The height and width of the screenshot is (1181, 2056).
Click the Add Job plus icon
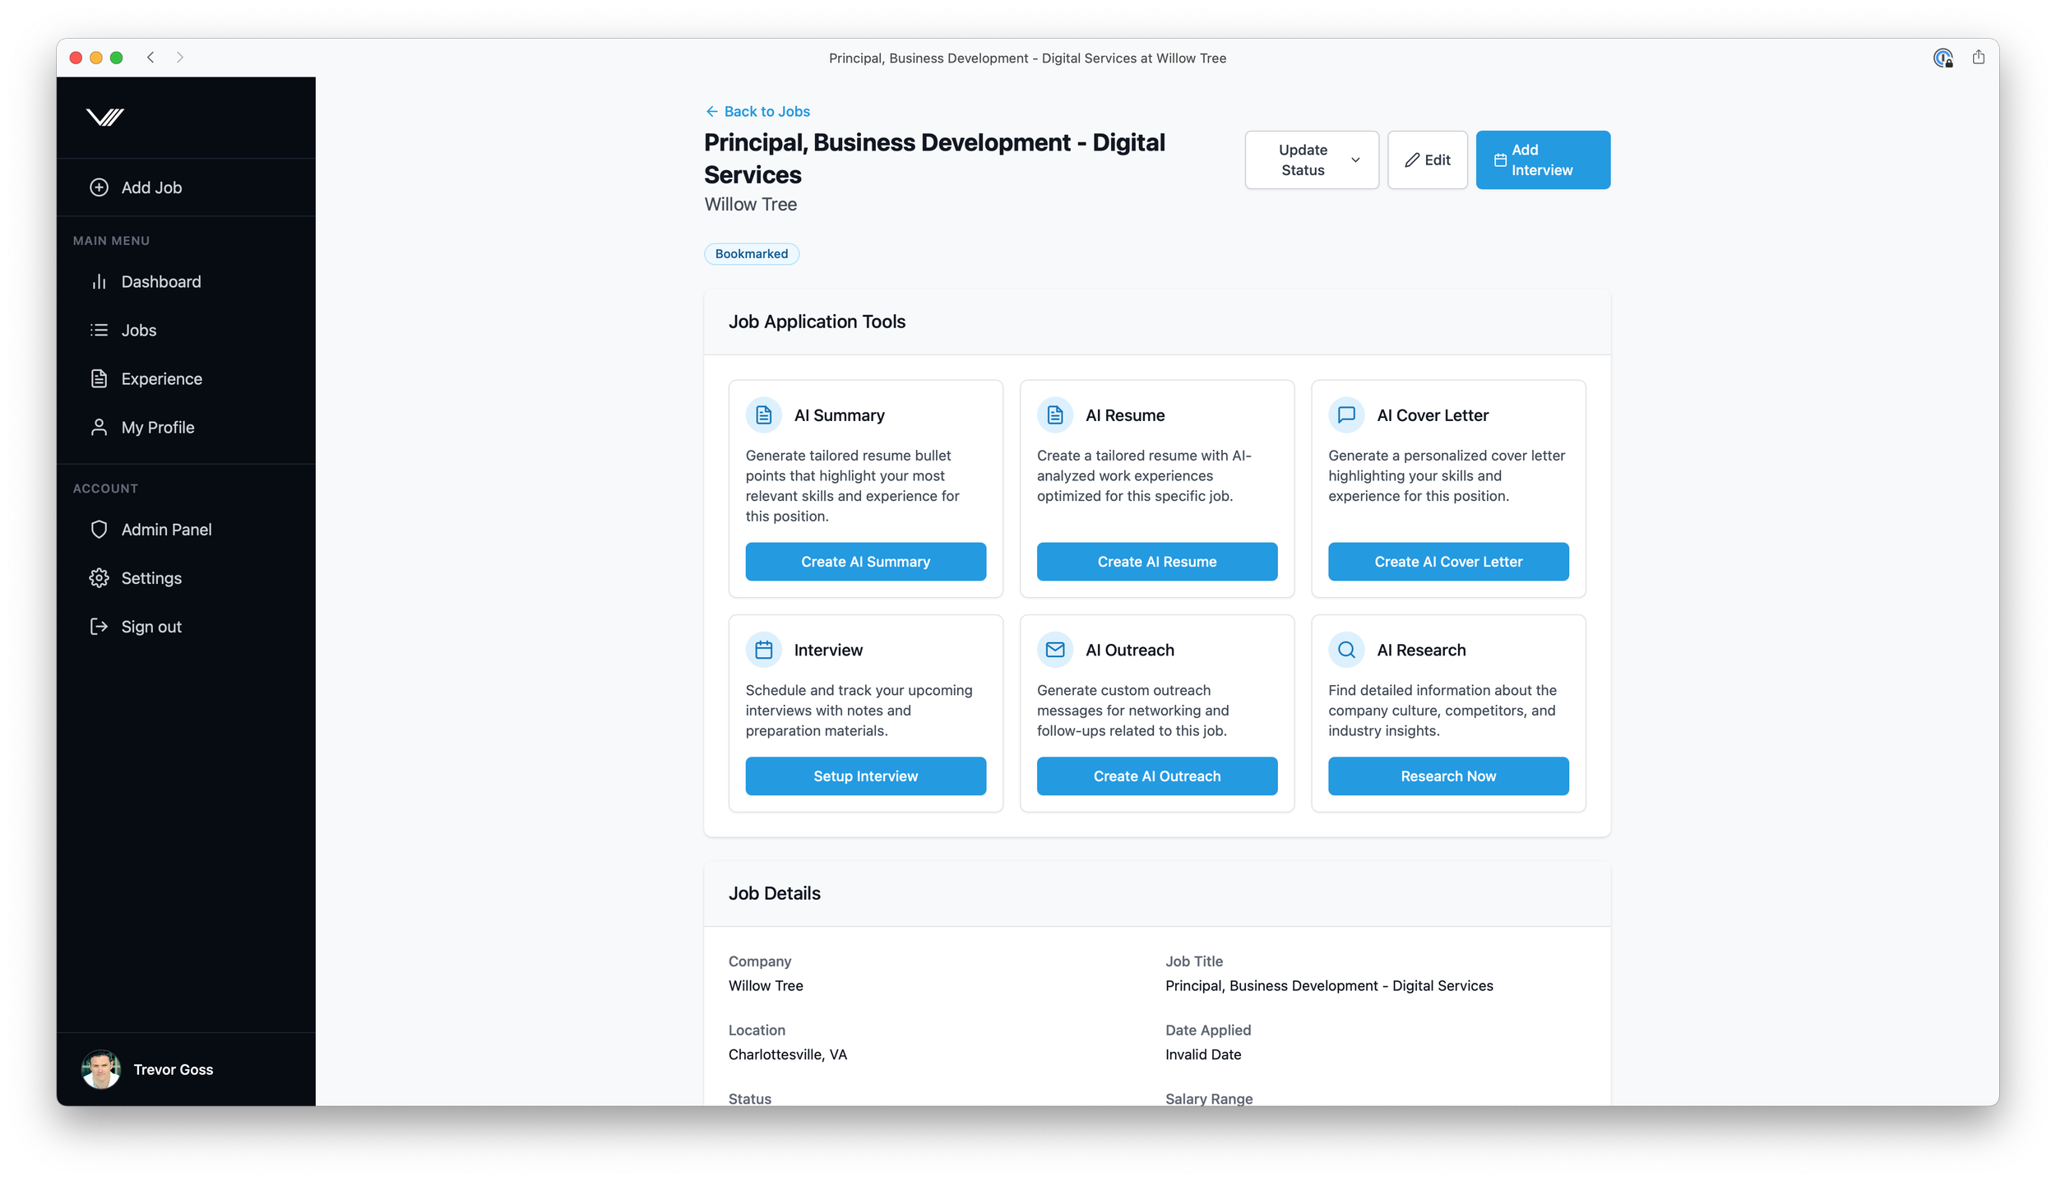(99, 188)
